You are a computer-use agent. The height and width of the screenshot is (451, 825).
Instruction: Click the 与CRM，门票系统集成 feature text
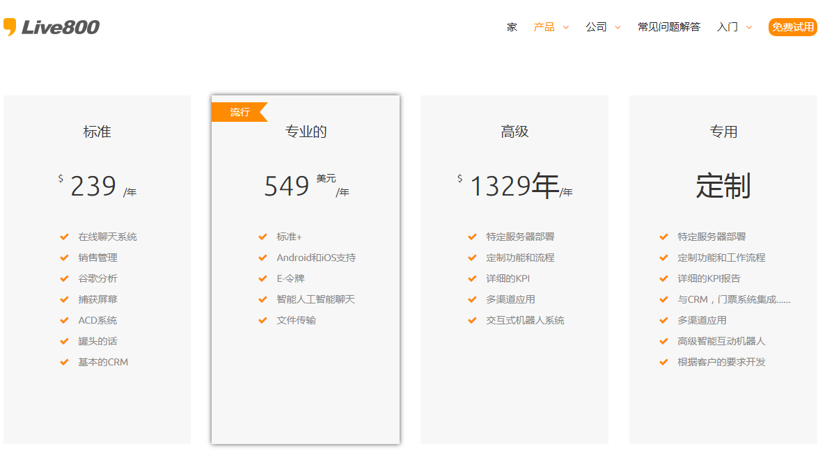point(734,299)
